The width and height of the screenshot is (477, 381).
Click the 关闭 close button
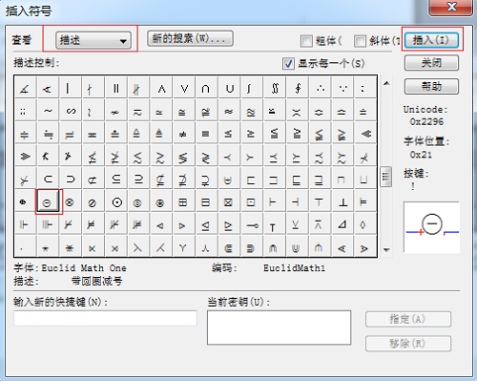[x=431, y=63]
